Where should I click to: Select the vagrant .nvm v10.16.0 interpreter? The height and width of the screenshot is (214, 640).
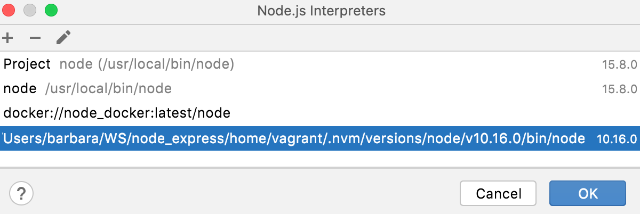coord(293,138)
